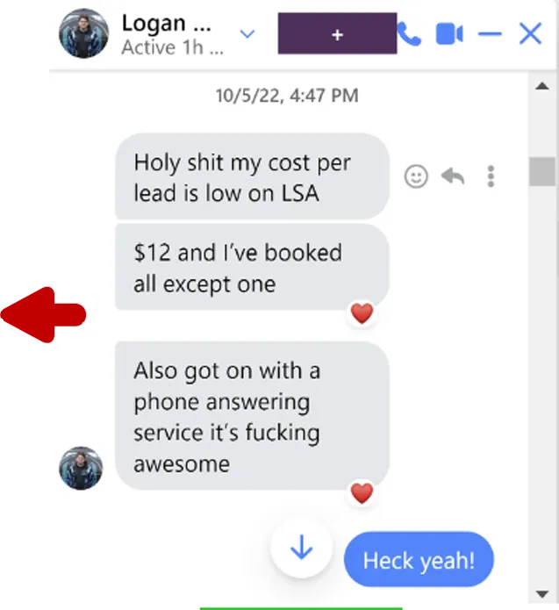559x610 pixels.
Task: Select the "Holy shit my cost per lead" message bubble
Action: (252, 176)
